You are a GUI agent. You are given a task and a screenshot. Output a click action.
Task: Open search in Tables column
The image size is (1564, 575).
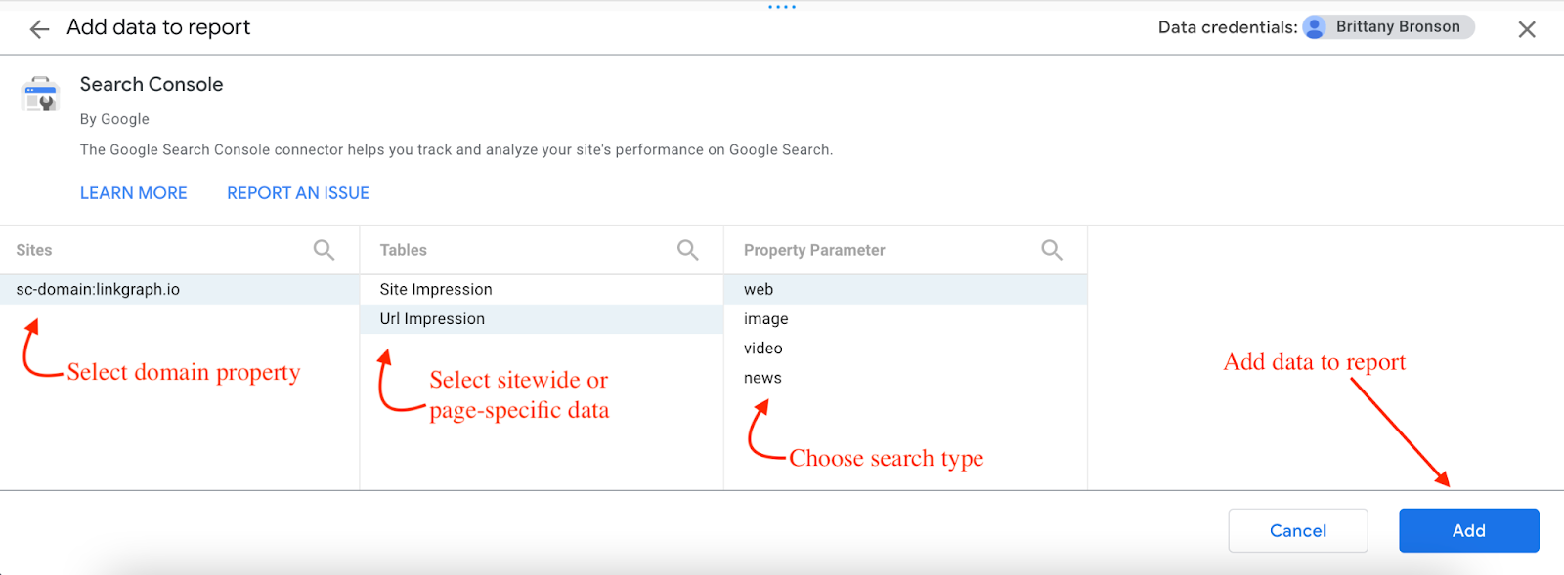(687, 250)
